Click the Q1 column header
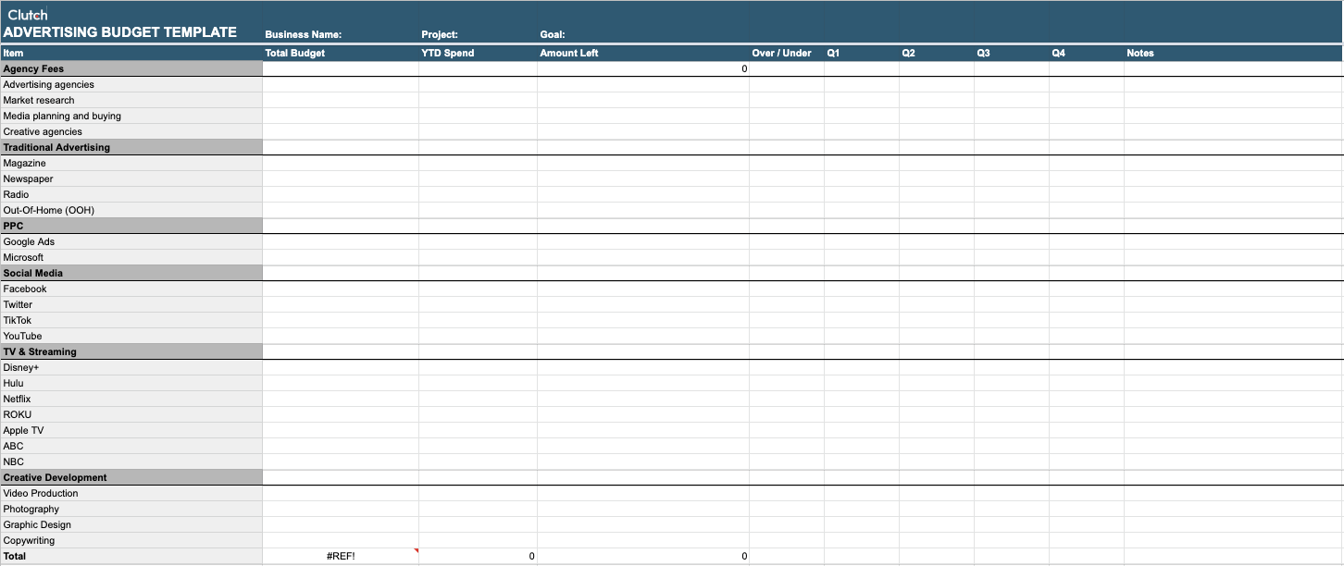This screenshot has width=1344, height=566. click(832, 53)
